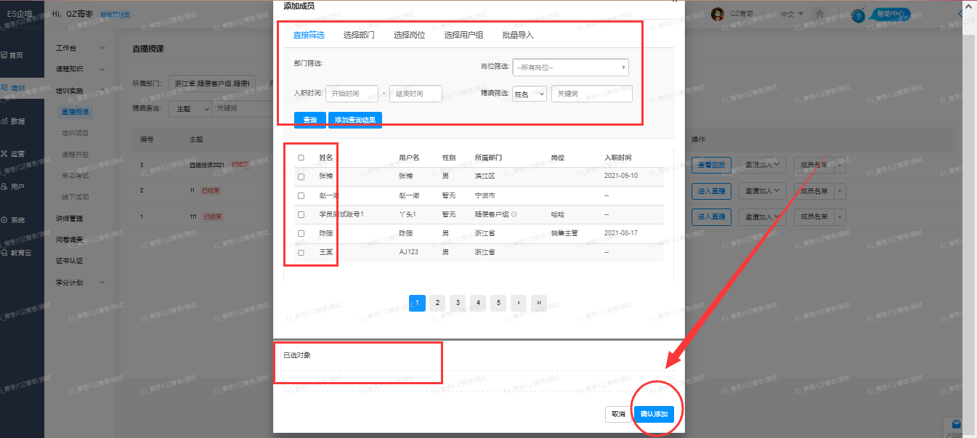The width and height of the screenshot is (977, 438).
Task: Click the 开始时间 start date field
Action: (352, 94)
